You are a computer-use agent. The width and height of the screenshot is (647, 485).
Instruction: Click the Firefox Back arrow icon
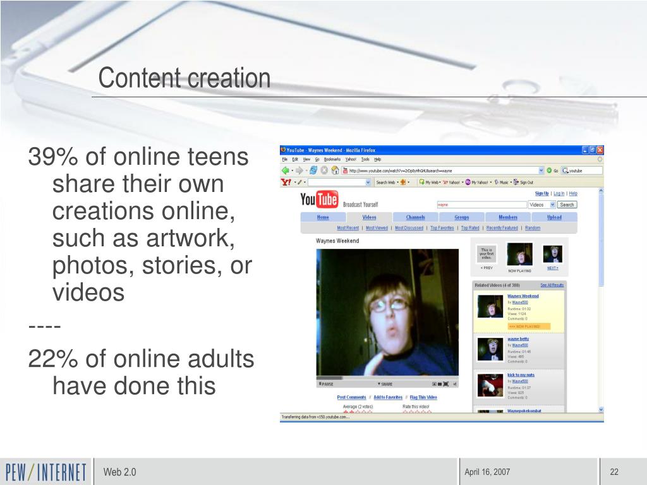click(285, 171)
